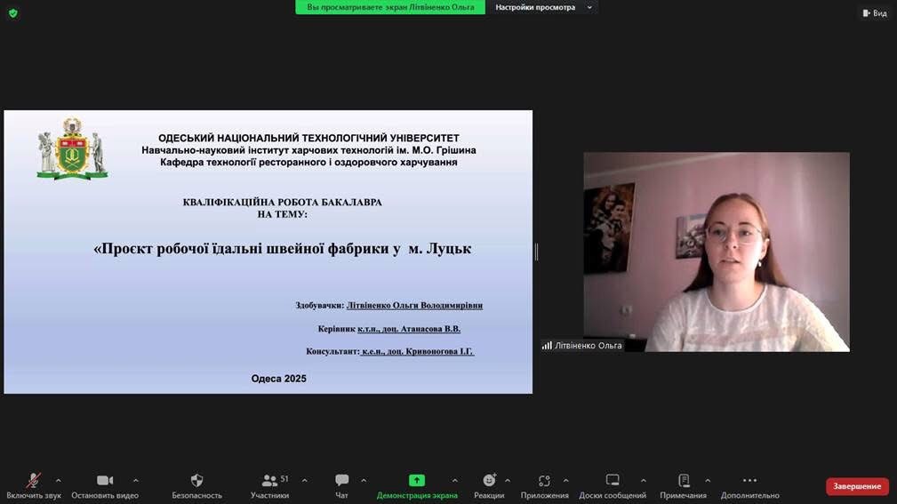Click underlined name Кривоногова І.Г.
The image size is (897, 504).
click(440, 351)
